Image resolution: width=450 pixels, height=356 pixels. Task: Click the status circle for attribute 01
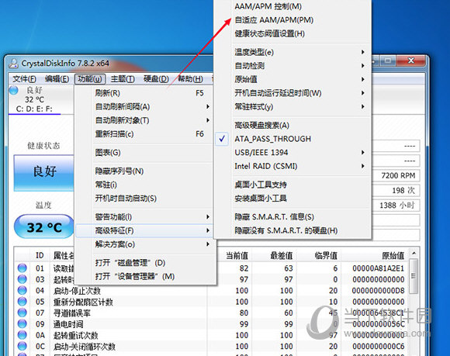(x=22, y=268)
